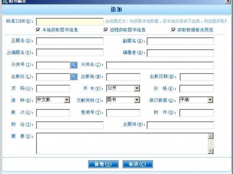
Task: Click inside the 摘要 text area
Action: [x=122, y=143]
